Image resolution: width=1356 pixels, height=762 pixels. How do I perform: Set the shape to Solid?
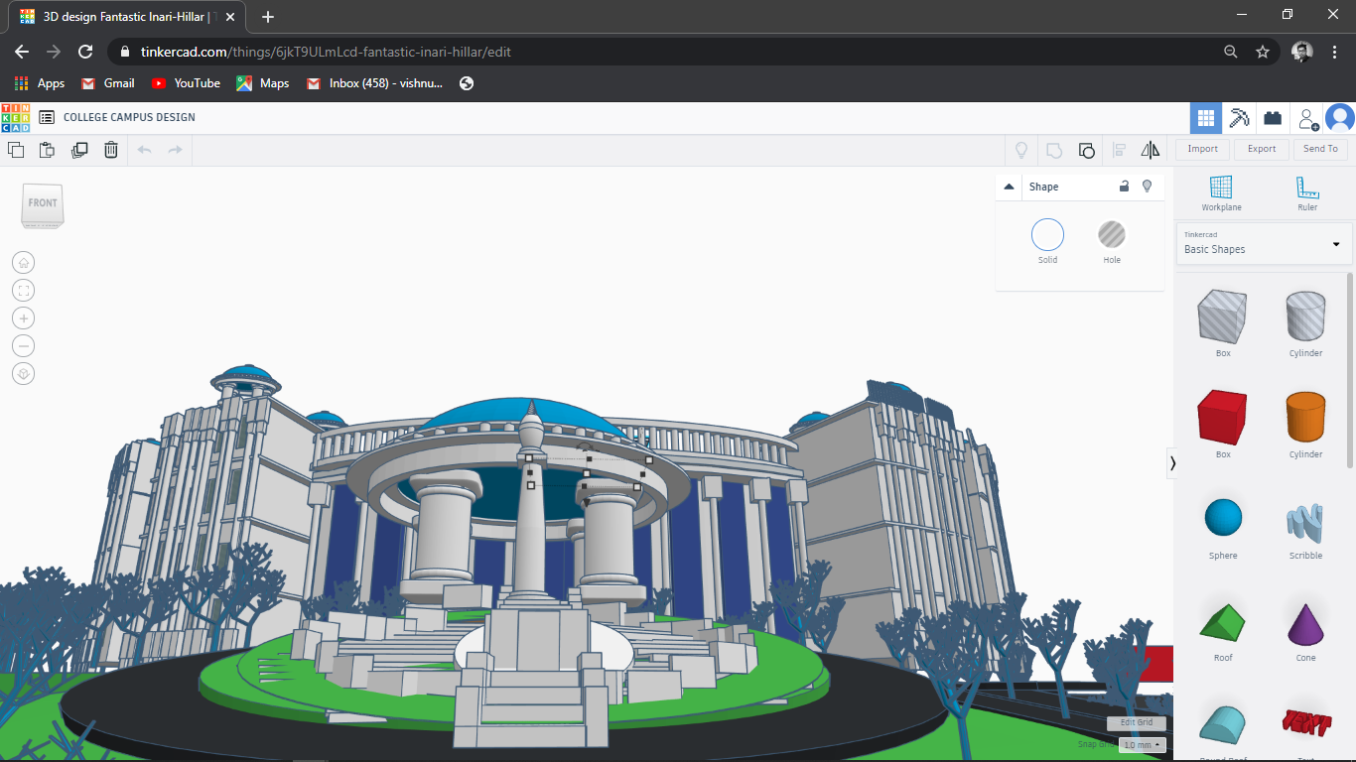coord(1047,241)
